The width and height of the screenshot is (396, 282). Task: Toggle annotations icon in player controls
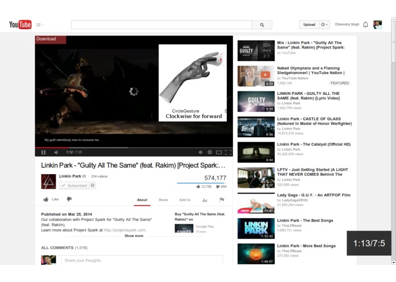(201, 152)
